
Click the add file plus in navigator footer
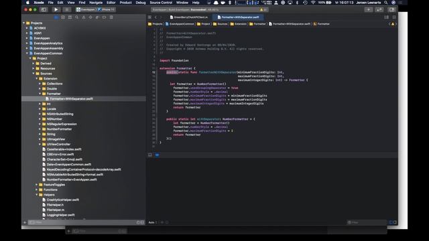point(25,222)
